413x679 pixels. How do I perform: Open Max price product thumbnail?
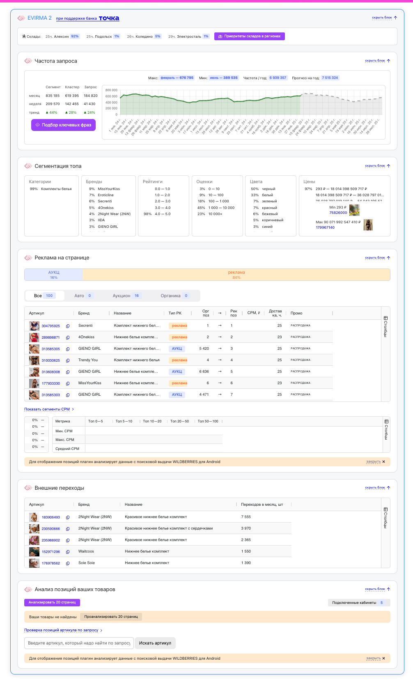368,225
